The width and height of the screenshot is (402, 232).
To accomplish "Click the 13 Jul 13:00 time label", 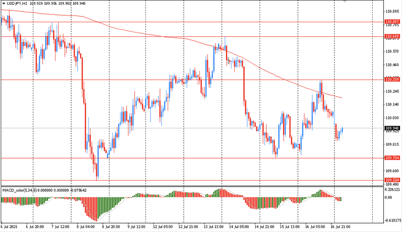I will click(x=213, y=227).
